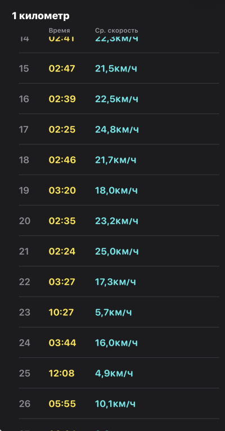Click the 16,0км/ч speed value

116,343
